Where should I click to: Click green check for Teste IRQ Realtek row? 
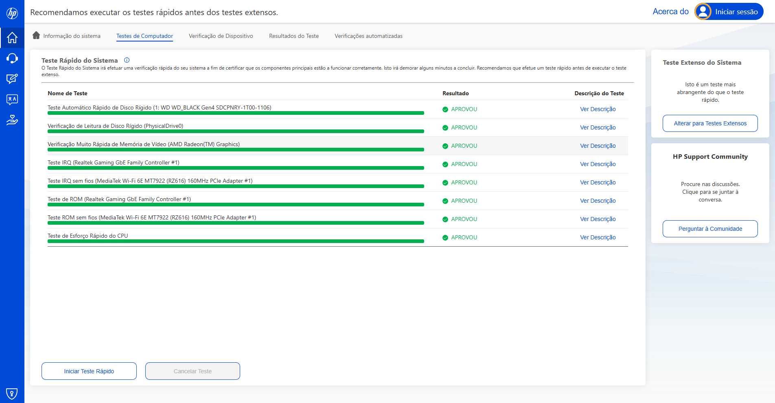click(x=445, y=164)
